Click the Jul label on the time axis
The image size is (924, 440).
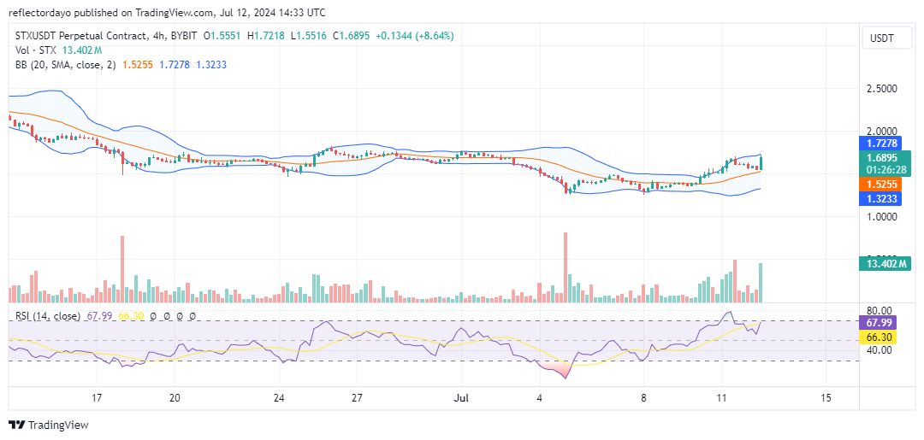coord(461,397)
